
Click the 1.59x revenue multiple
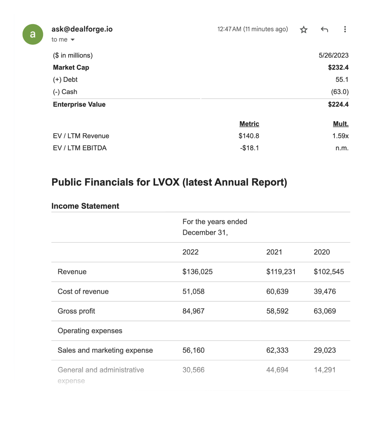point(341,136)
